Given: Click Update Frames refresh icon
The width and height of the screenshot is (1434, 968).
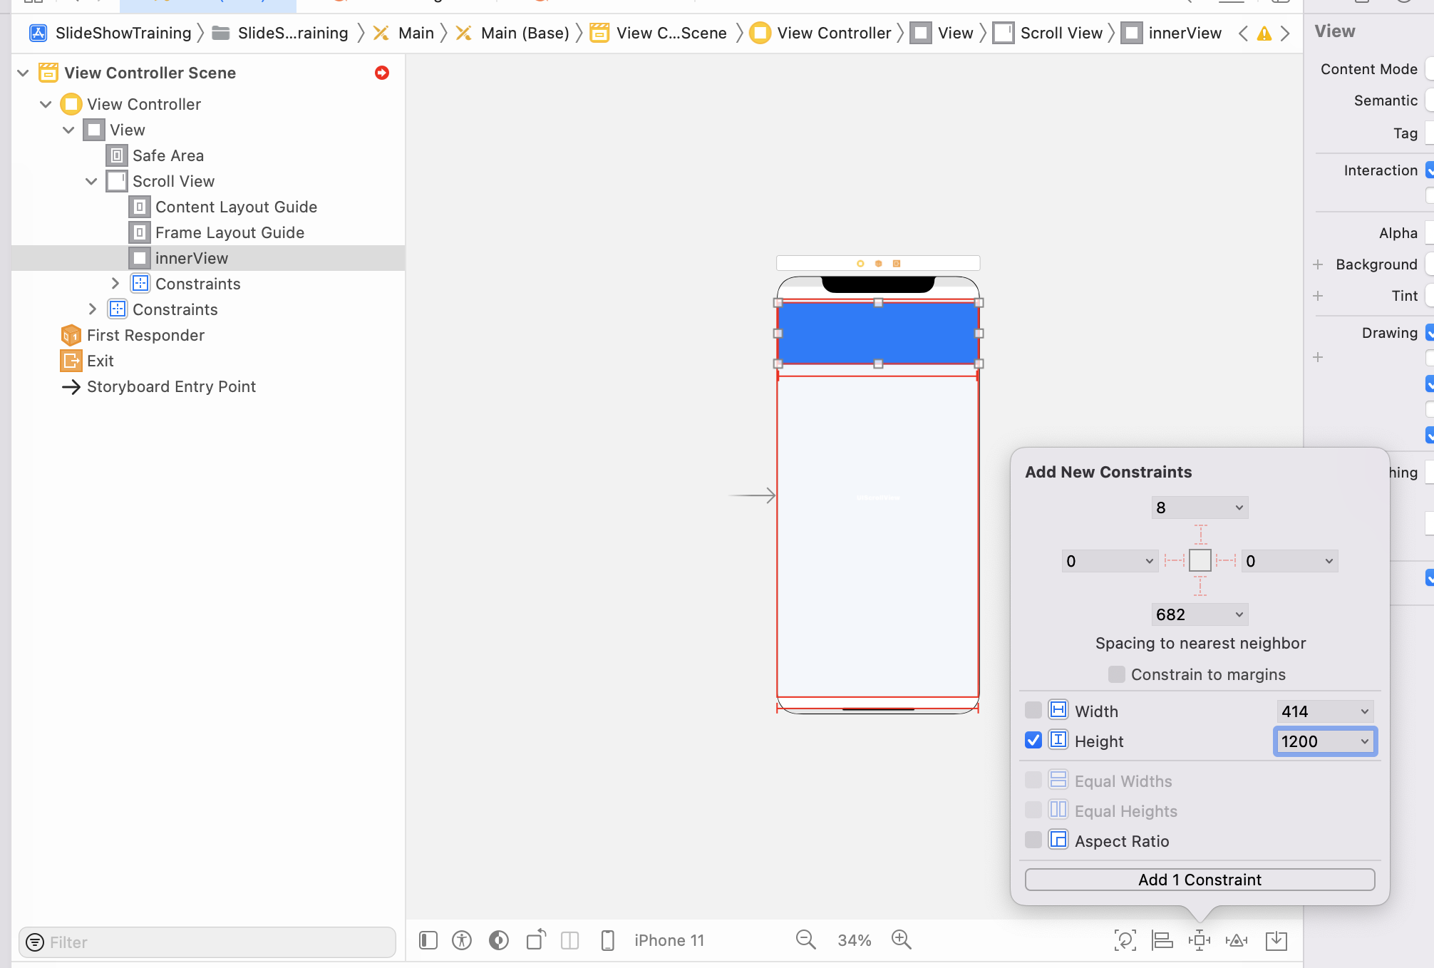Looking at the screenshot, I should tap(1125, 940).
